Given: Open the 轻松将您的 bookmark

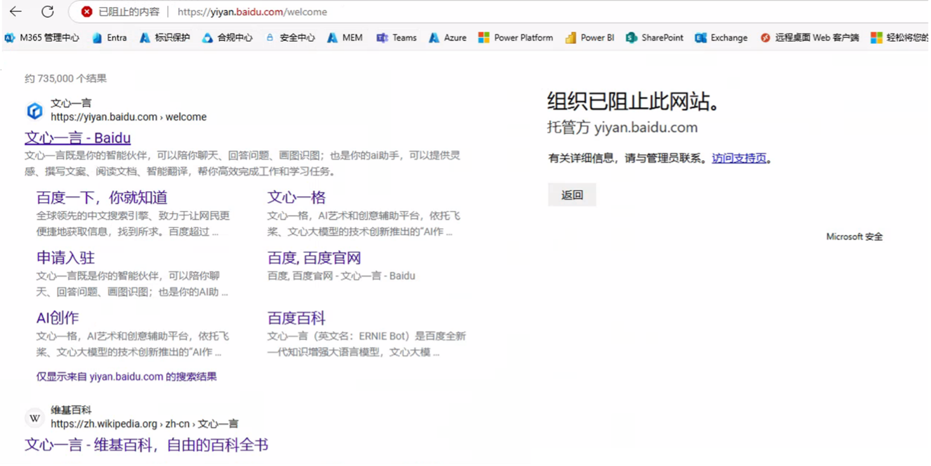Looking at the screenshot, I should tap(900, 38).
